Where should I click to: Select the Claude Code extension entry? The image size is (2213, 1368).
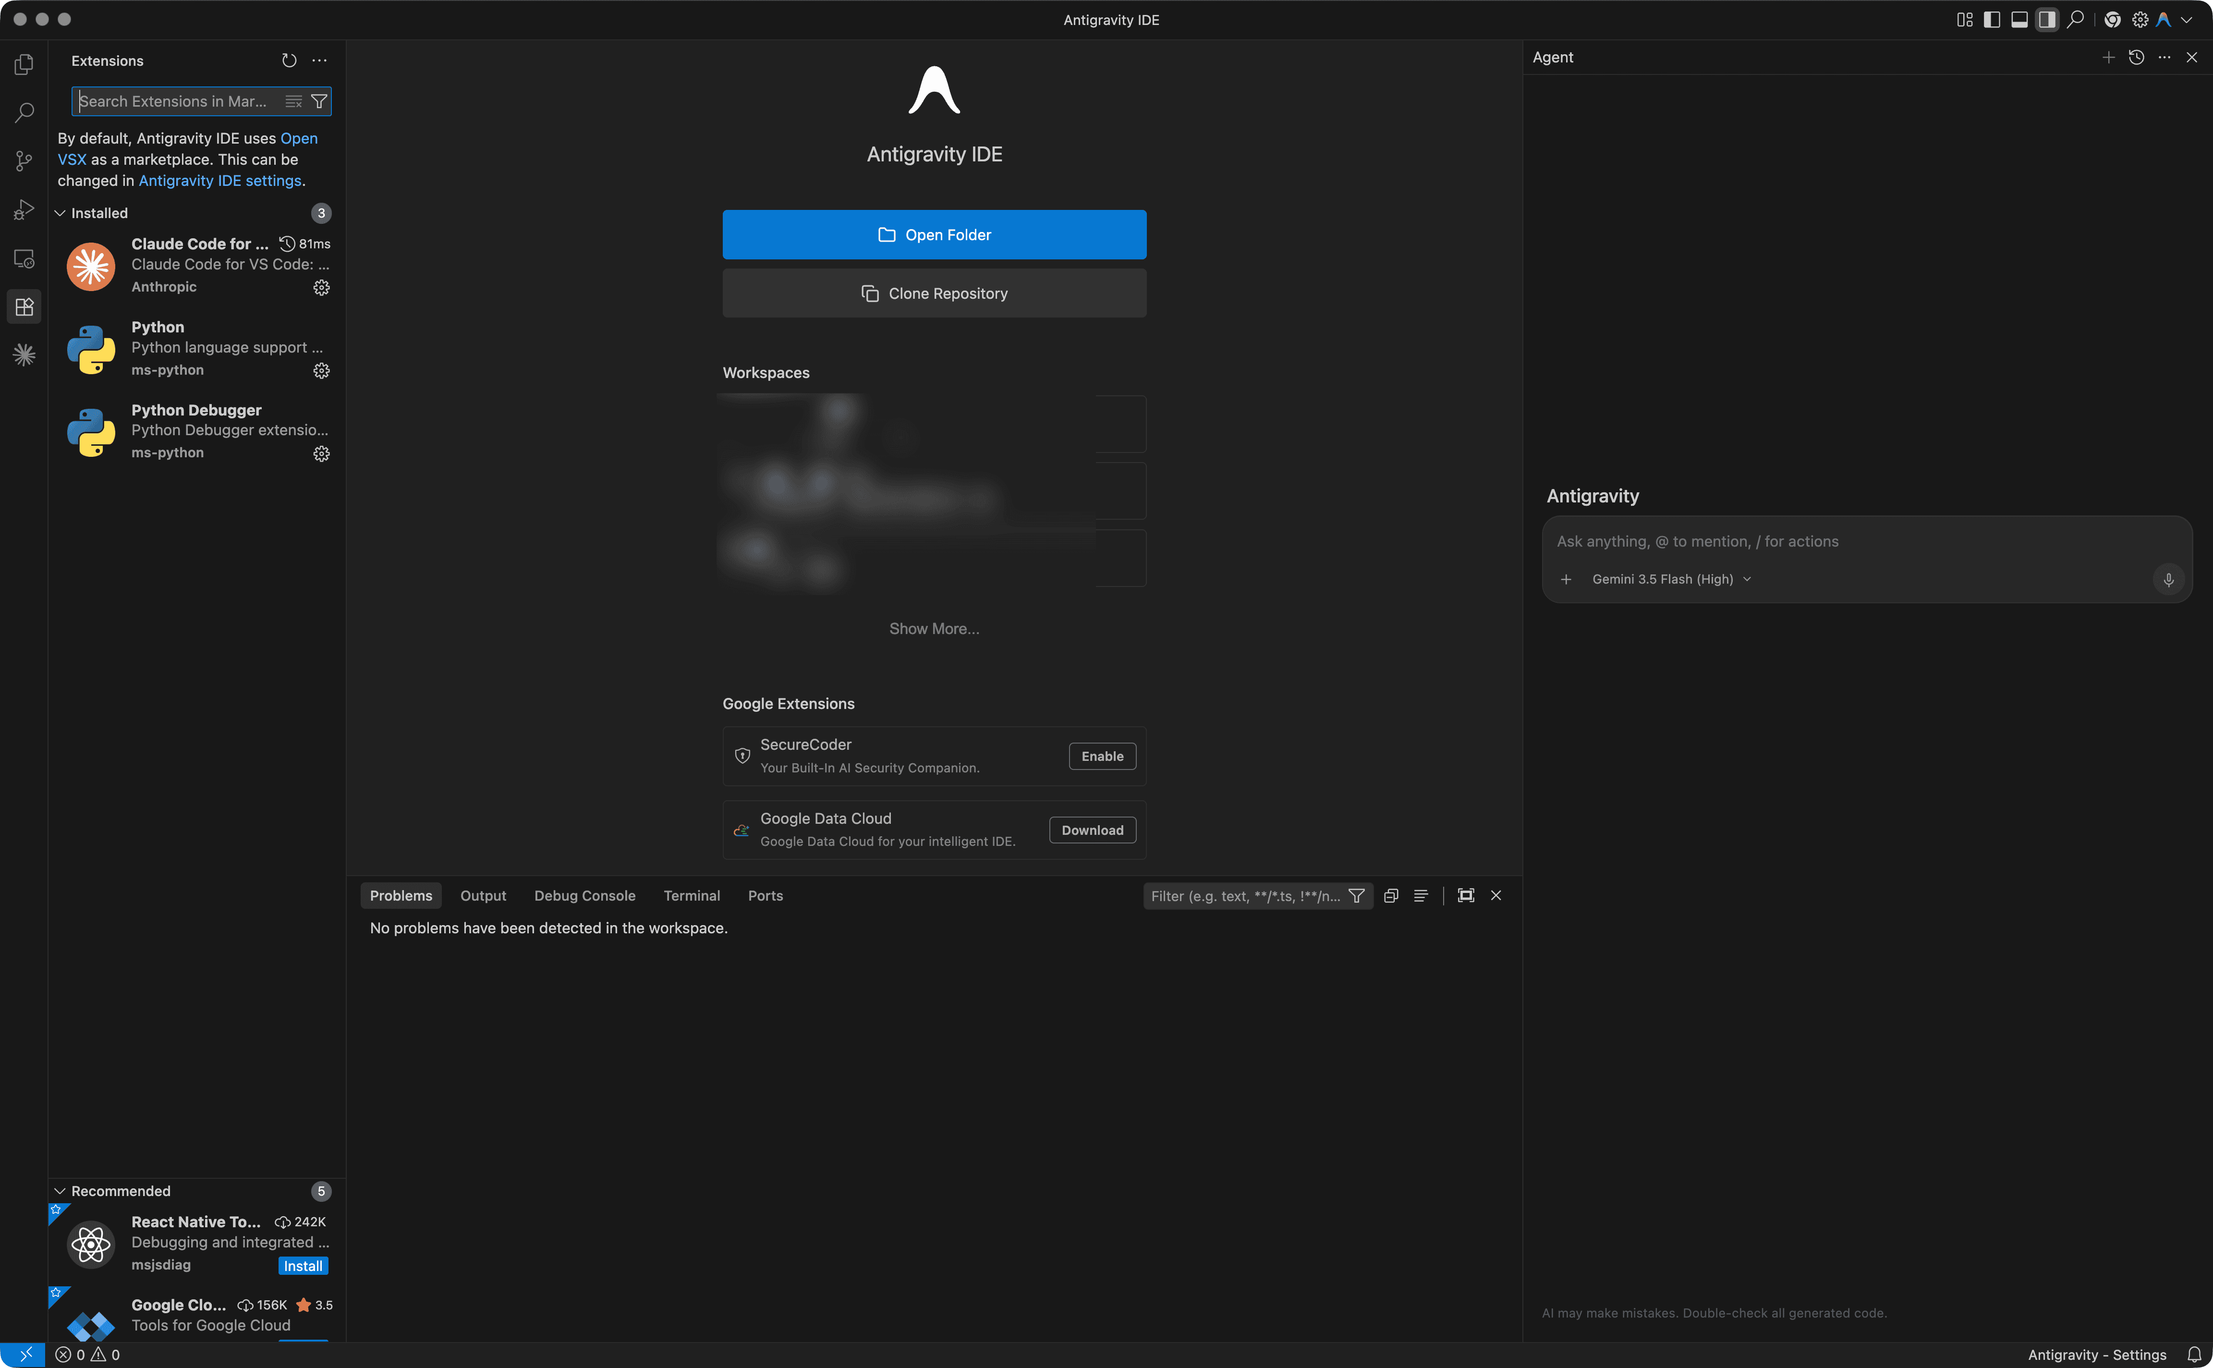pos(197,266)
